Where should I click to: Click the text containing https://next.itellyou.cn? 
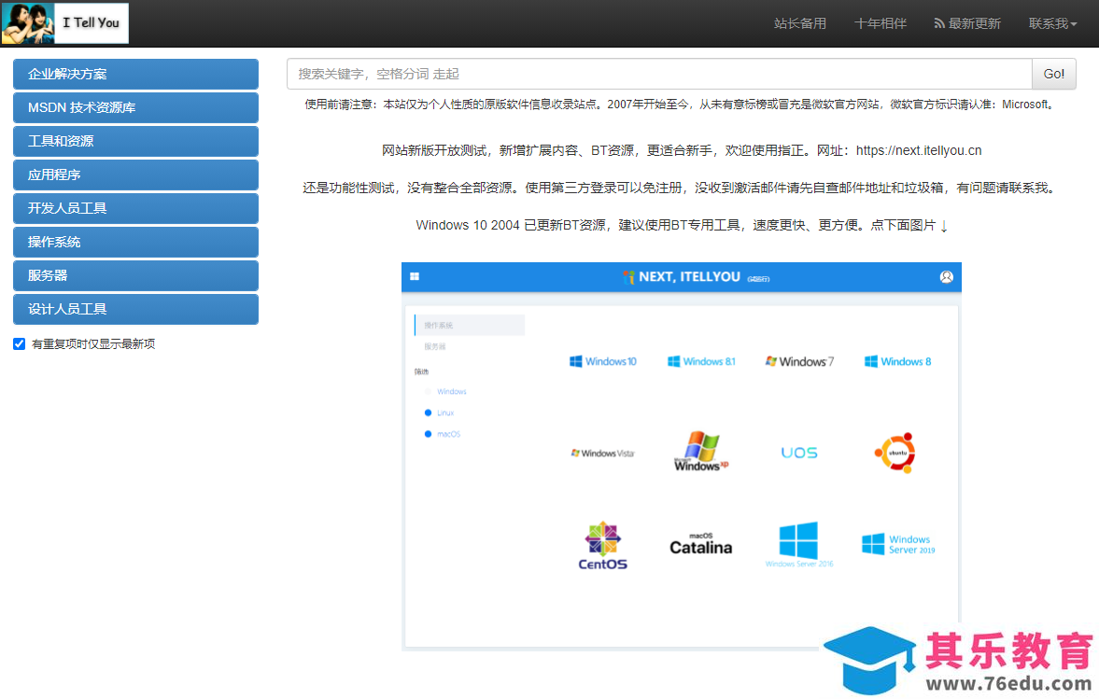(682, 150)
